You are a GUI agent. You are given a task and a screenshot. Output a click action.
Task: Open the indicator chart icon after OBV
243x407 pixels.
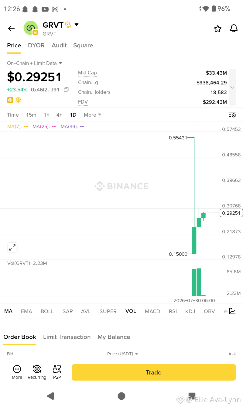[232, 311]
